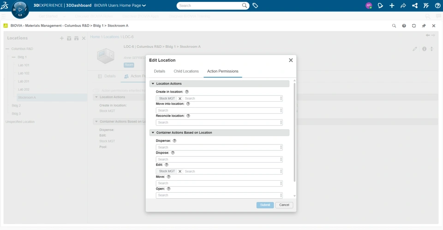
Task: Click the widget search magnifier icon
Action: click(x=394, y=26)
